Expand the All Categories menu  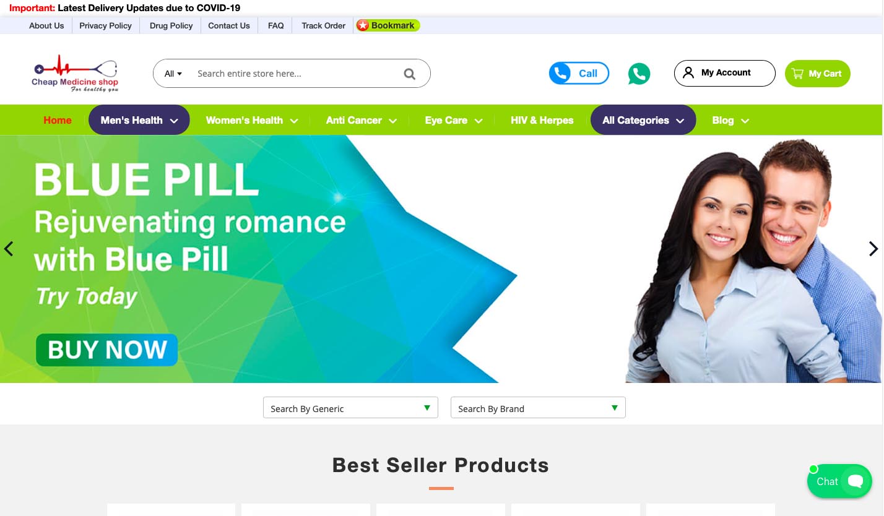(643, 120)
